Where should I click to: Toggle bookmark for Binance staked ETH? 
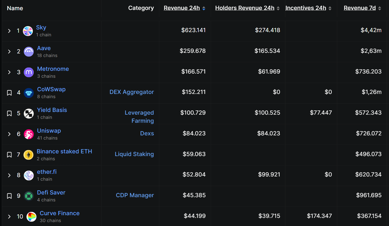9,155
